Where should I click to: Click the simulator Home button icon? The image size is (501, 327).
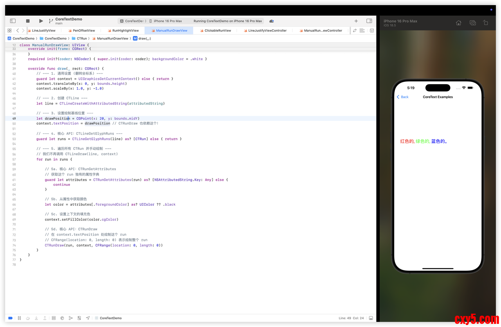459,23
